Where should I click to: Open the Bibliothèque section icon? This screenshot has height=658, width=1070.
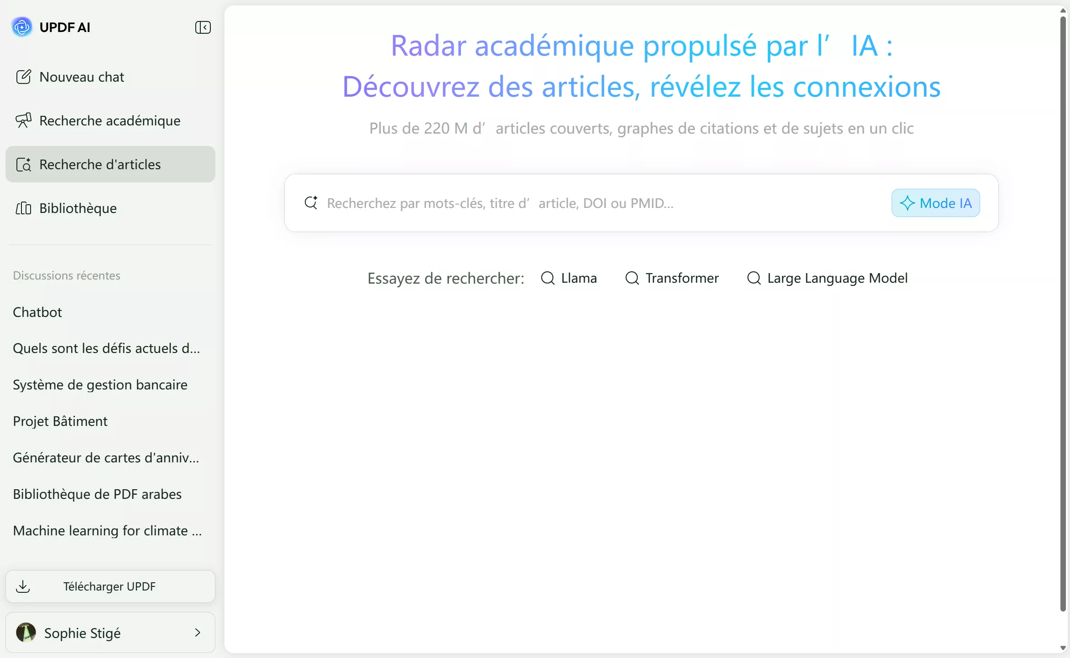pyautogui.click(x=24, y=208)
